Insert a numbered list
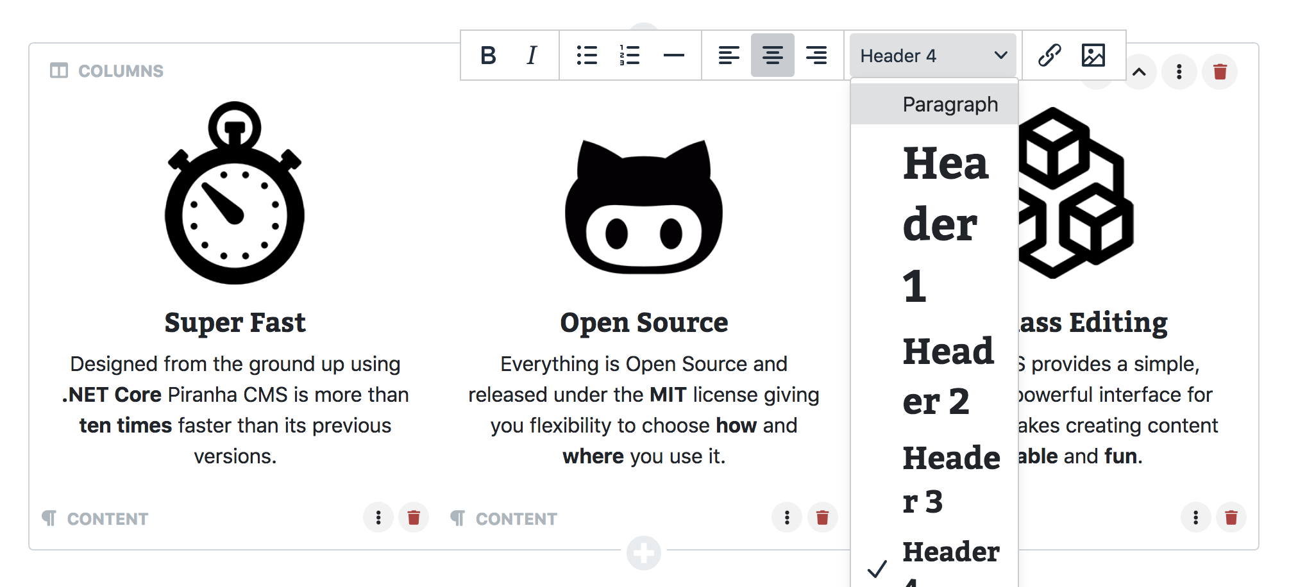The width and height of the screenshot is (1298, 587). (x=630, y=56)
